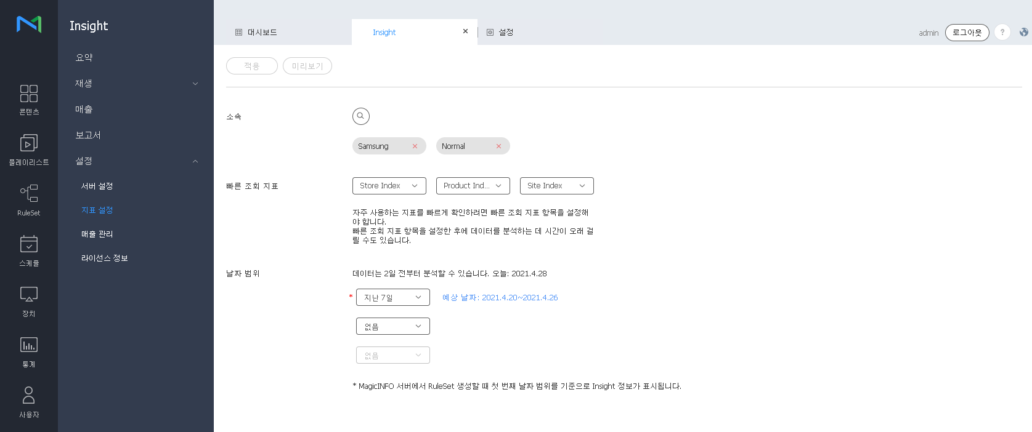Open the 플레이리스트 playlist sidebar icon

pos(28,150)
